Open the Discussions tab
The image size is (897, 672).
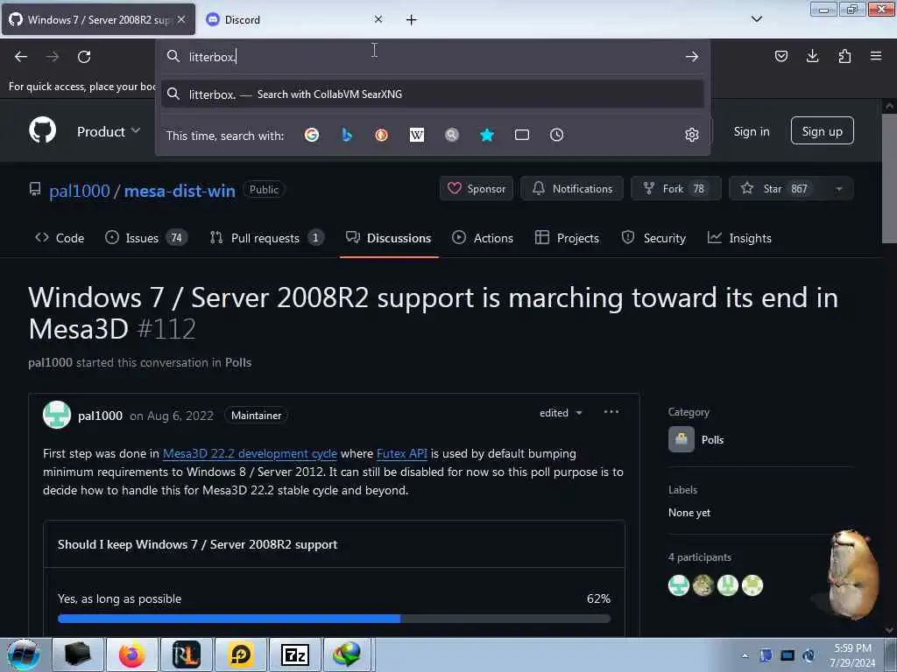[388, 238]
